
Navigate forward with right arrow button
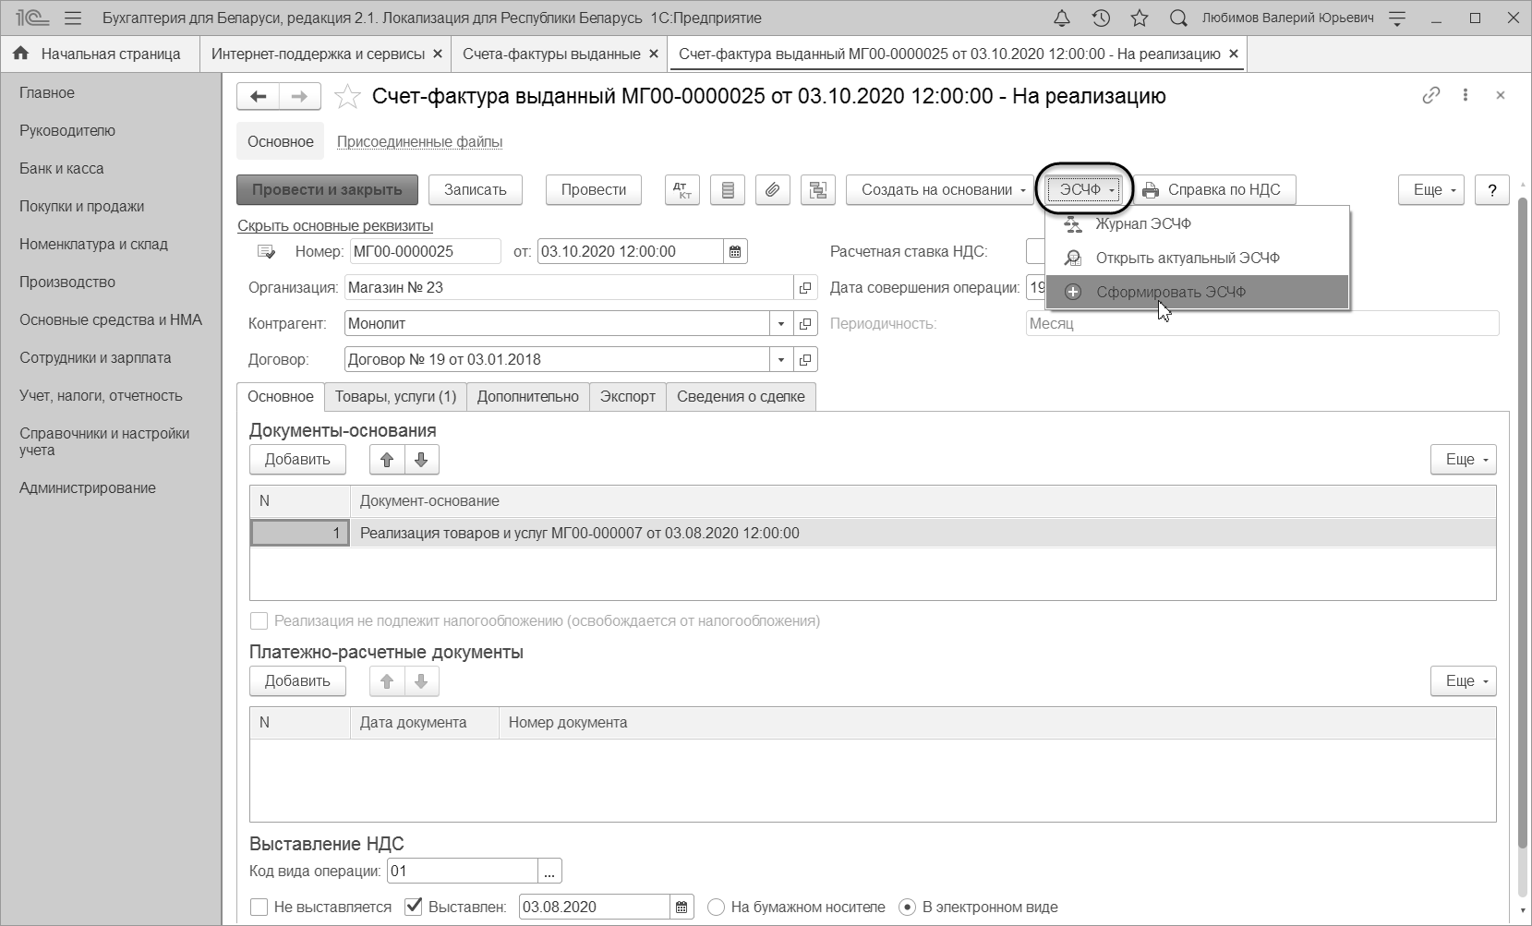pyautogui.click(x=300, y=96)
